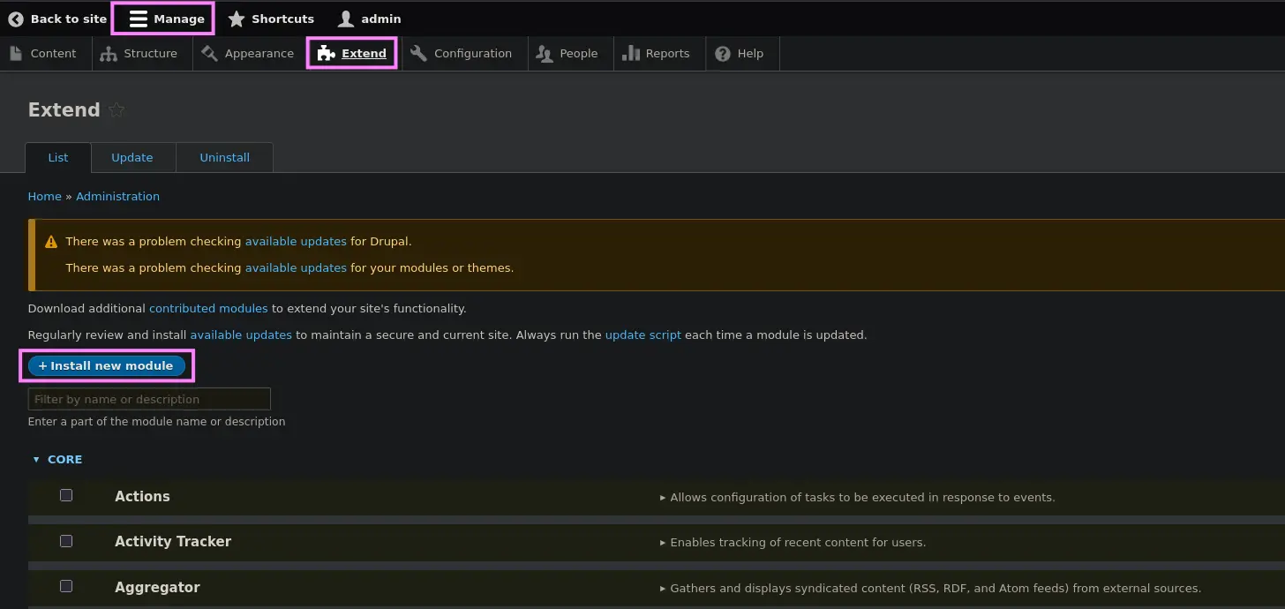Switch to the Uninstall tab
Screen dimensions: 1285x609
(x=224, y=158)
